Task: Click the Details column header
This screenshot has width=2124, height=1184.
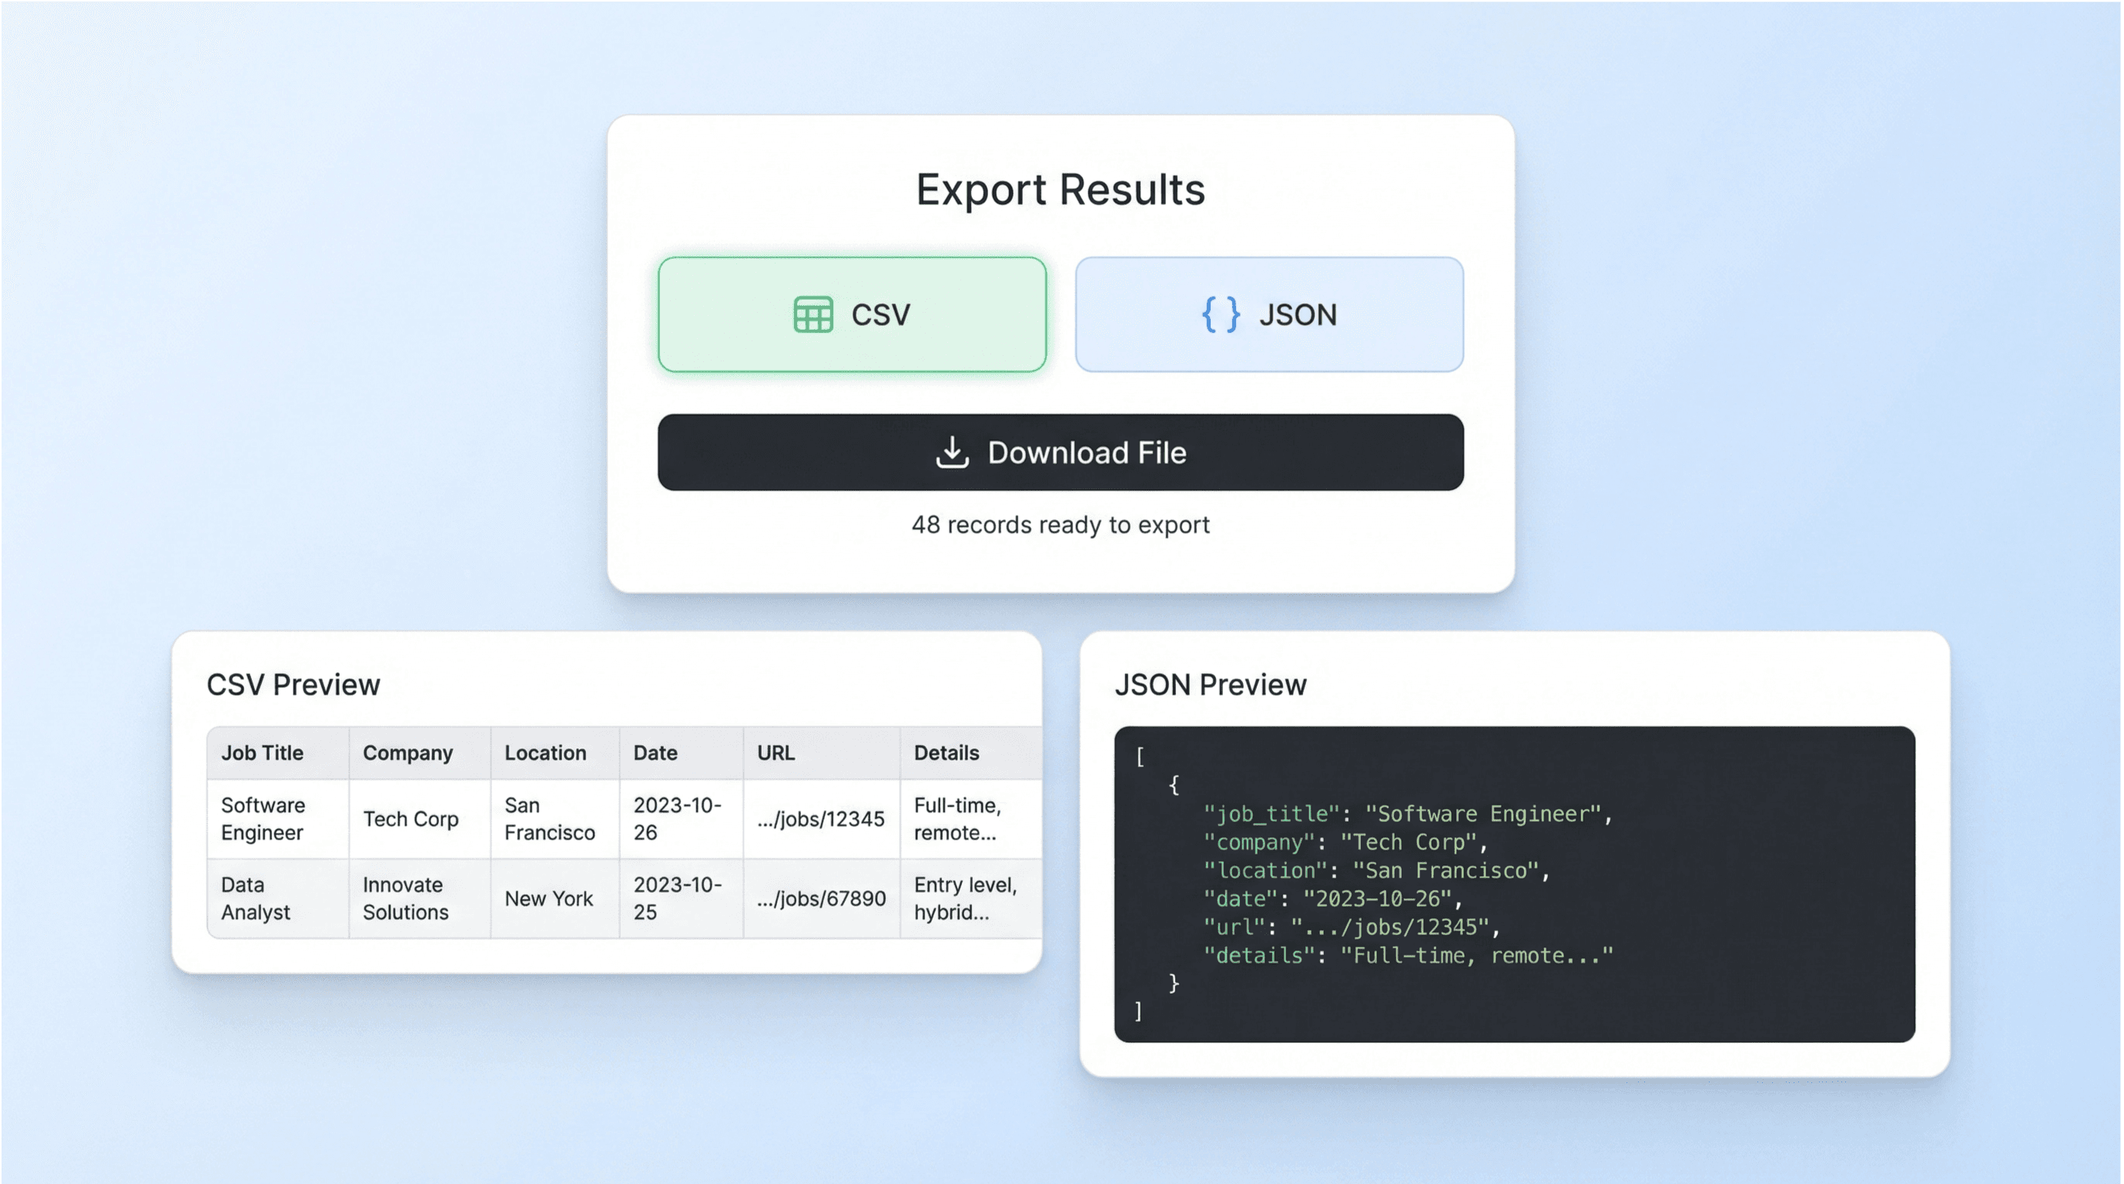Action: (x=946, y=752)
